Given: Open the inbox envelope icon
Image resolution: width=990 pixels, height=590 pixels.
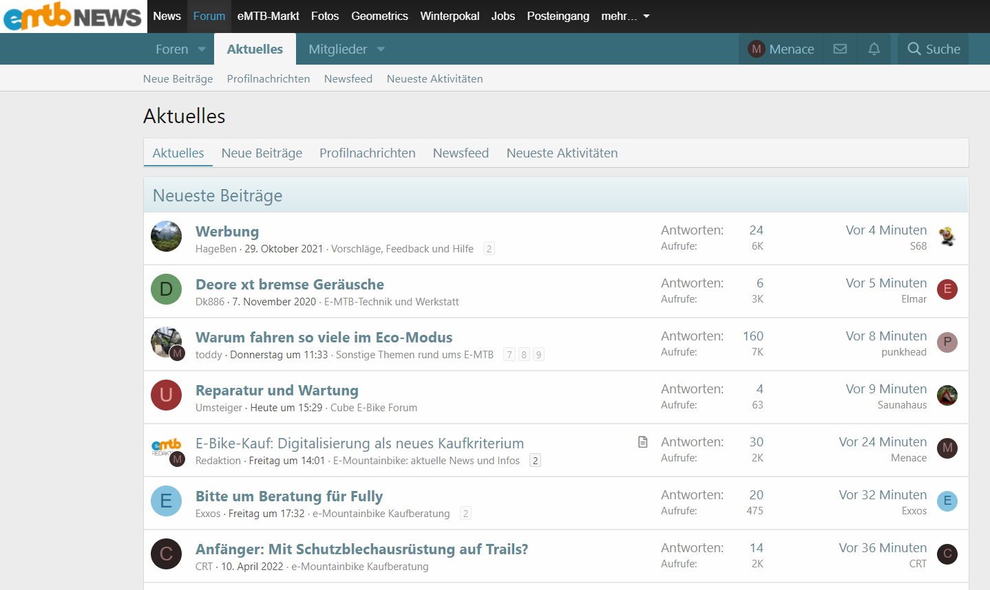Looking at the screenshot, I should [x=840, y=49].
